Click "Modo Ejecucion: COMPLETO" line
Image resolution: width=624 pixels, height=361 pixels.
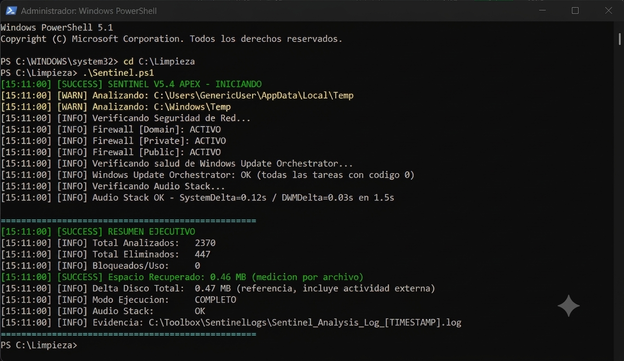118,300
